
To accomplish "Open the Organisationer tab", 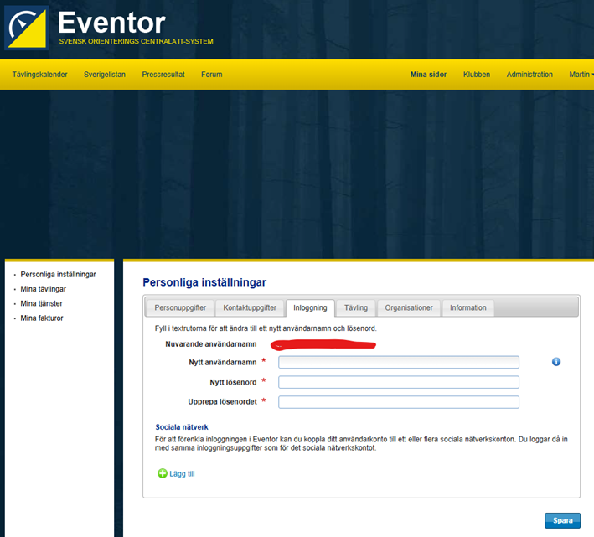I will (409, 307).
